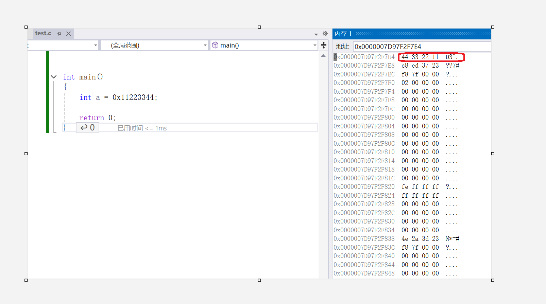Open the (全局范围) scope dropdown

pyautogui.click(x=154, y=45)
